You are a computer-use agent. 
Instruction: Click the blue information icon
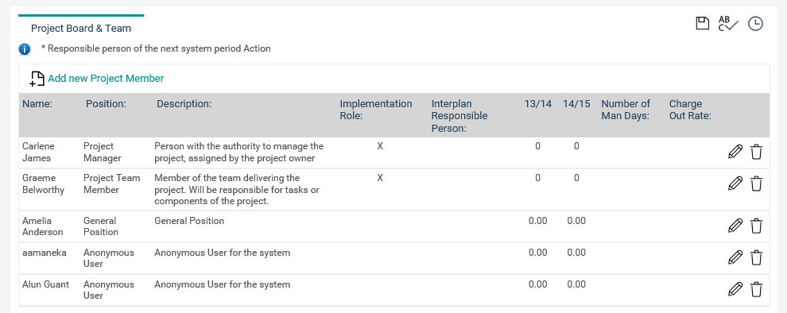coord(25,49)
